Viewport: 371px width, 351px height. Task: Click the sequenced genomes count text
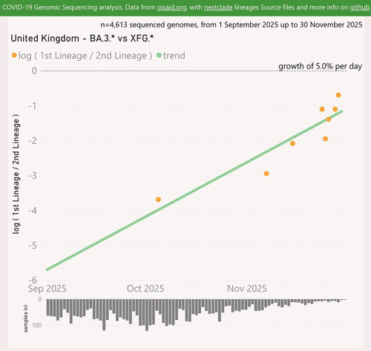click(232, 24)
